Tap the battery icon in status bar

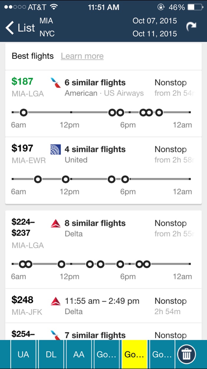tap(194, 7)
